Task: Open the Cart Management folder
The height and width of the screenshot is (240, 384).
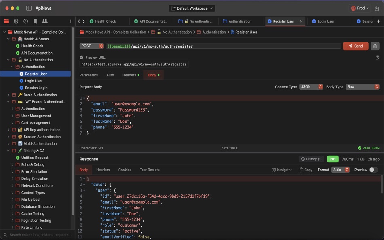Action: click(36, 123)
